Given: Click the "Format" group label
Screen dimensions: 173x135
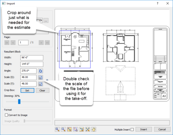Looking at the screenshot, I should click(8, 110).
